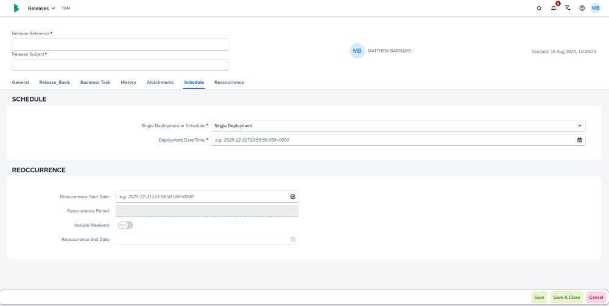
Task: Click the MATTHEW BARNARD name text
Action: [x=389, y=51]
